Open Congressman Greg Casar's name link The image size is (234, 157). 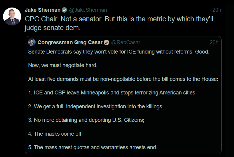70,42
